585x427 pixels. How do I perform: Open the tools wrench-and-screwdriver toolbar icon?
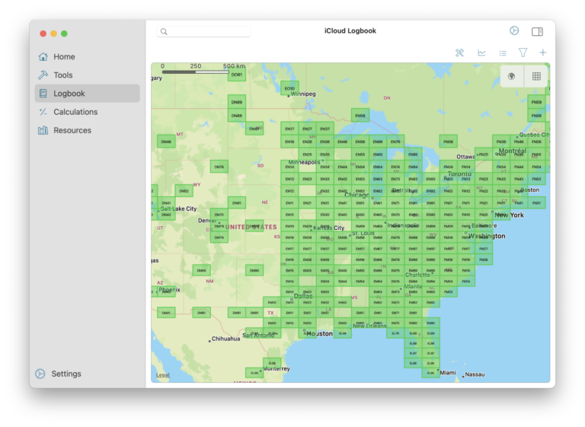pyautogui.click(x=460, y=53)
